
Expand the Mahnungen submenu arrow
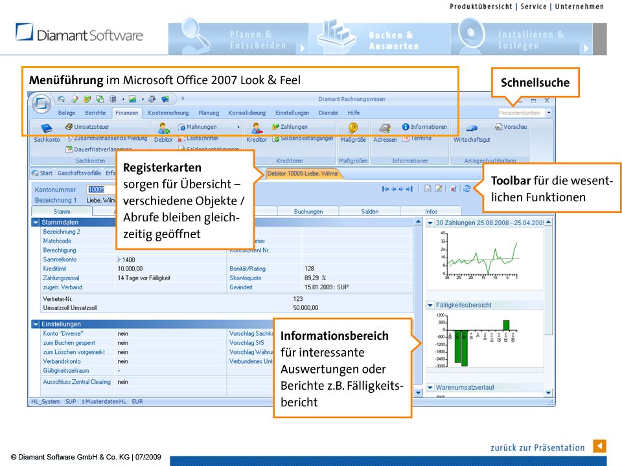(x=238, y=128)
